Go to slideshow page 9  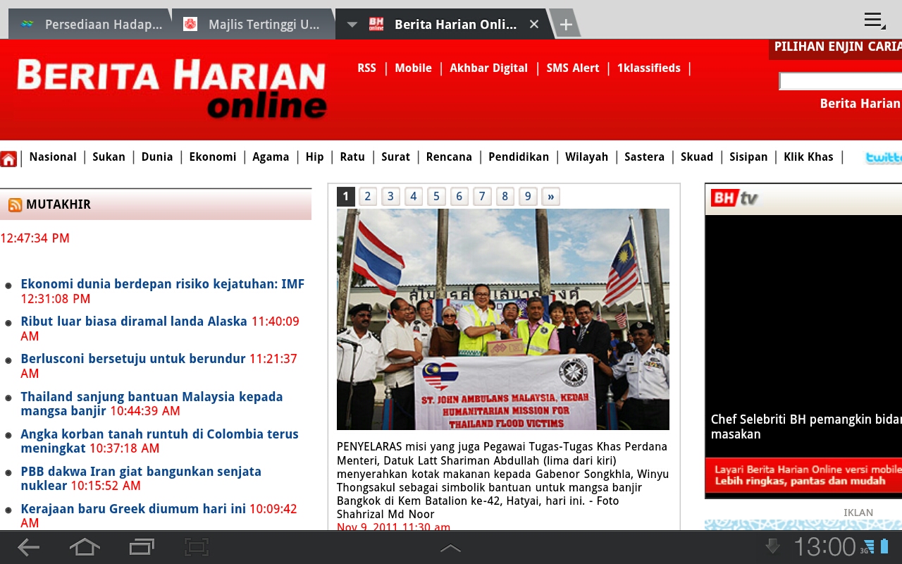528,197
